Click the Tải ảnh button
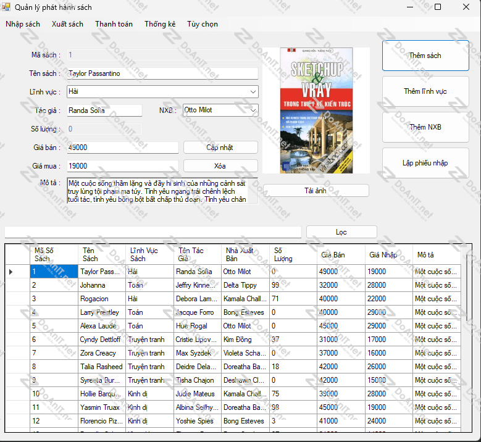Image resolution: width=481 pixels, height=442 pixels. (x=316, y=191)
